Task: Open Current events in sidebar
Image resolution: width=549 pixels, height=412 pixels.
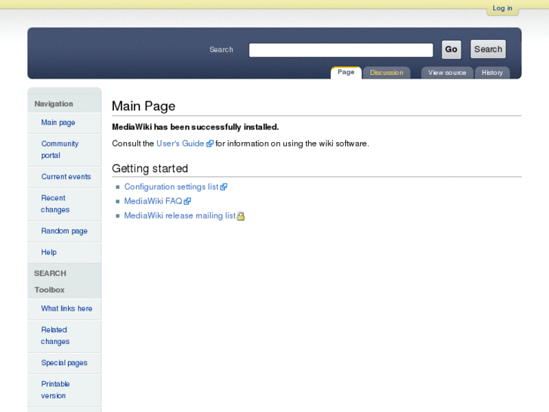Action: tap(66, 177)
